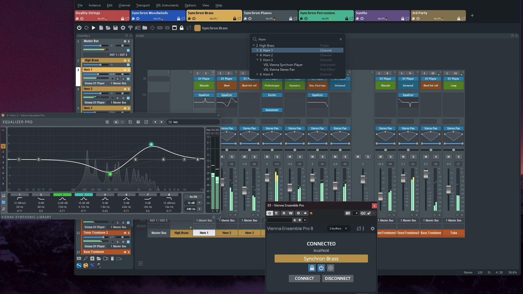Collapse the High Brass folder in search results
523x294 pixels.
254,46
